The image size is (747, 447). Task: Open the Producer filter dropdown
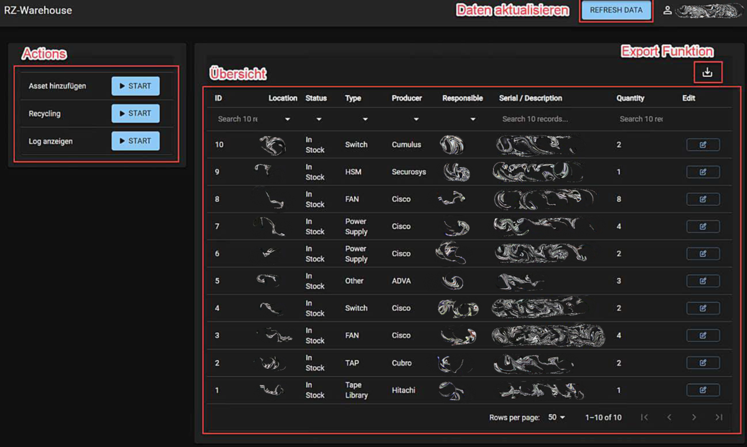point(416,119)
